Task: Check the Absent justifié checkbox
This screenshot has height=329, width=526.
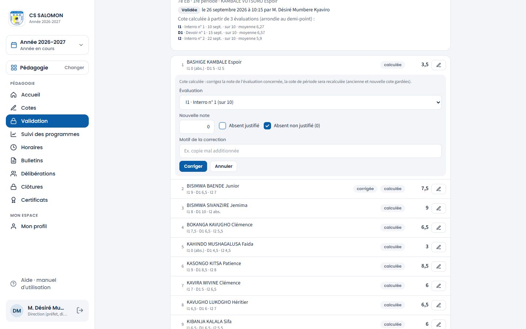Action: 222,126
